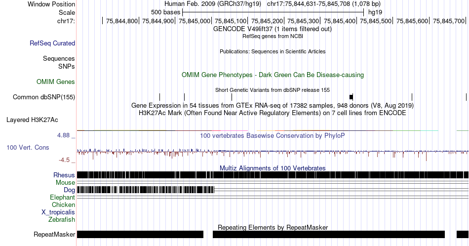Select the Rhesus alignment label
Screen dimensions: 469x246
pos(64,175)
